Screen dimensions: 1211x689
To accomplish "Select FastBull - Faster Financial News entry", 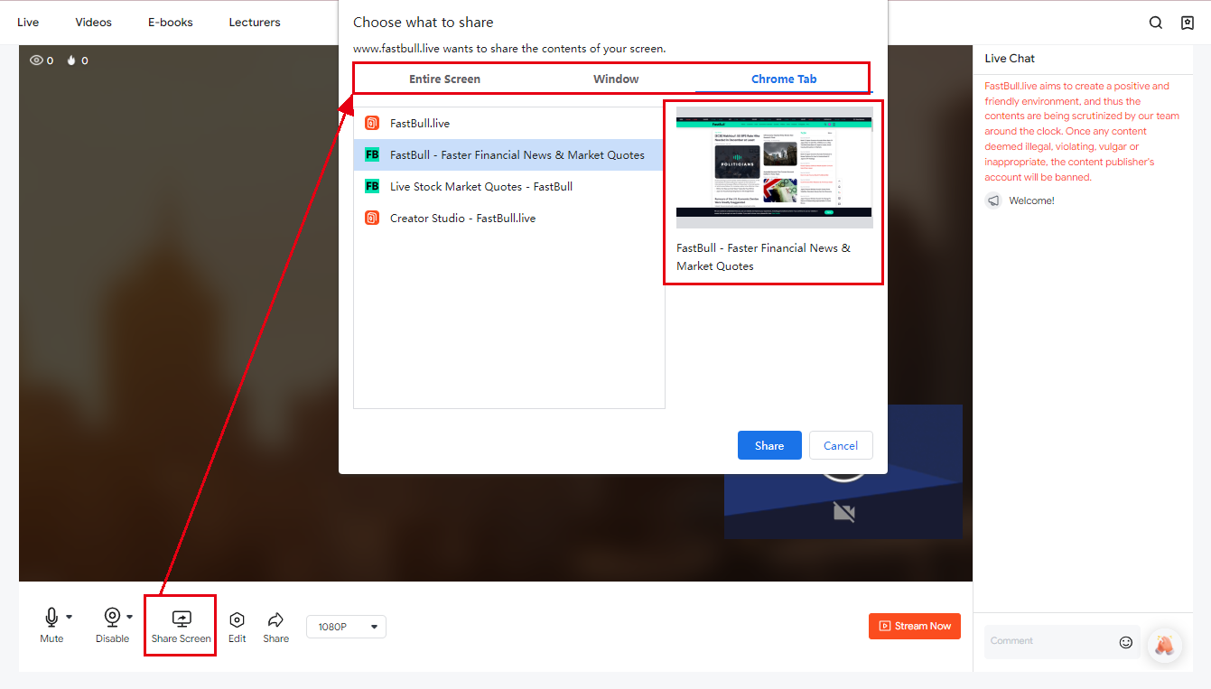I will [x=508, y=155].
